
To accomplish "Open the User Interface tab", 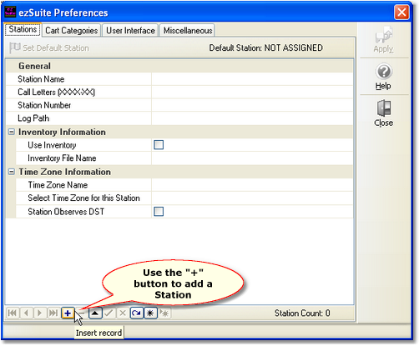I will coord(130,30).
